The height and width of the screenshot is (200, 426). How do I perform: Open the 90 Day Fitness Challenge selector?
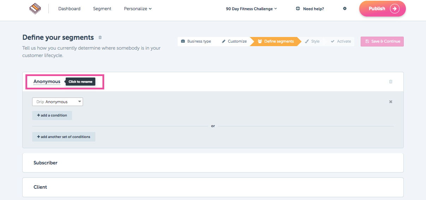point(252,9)
